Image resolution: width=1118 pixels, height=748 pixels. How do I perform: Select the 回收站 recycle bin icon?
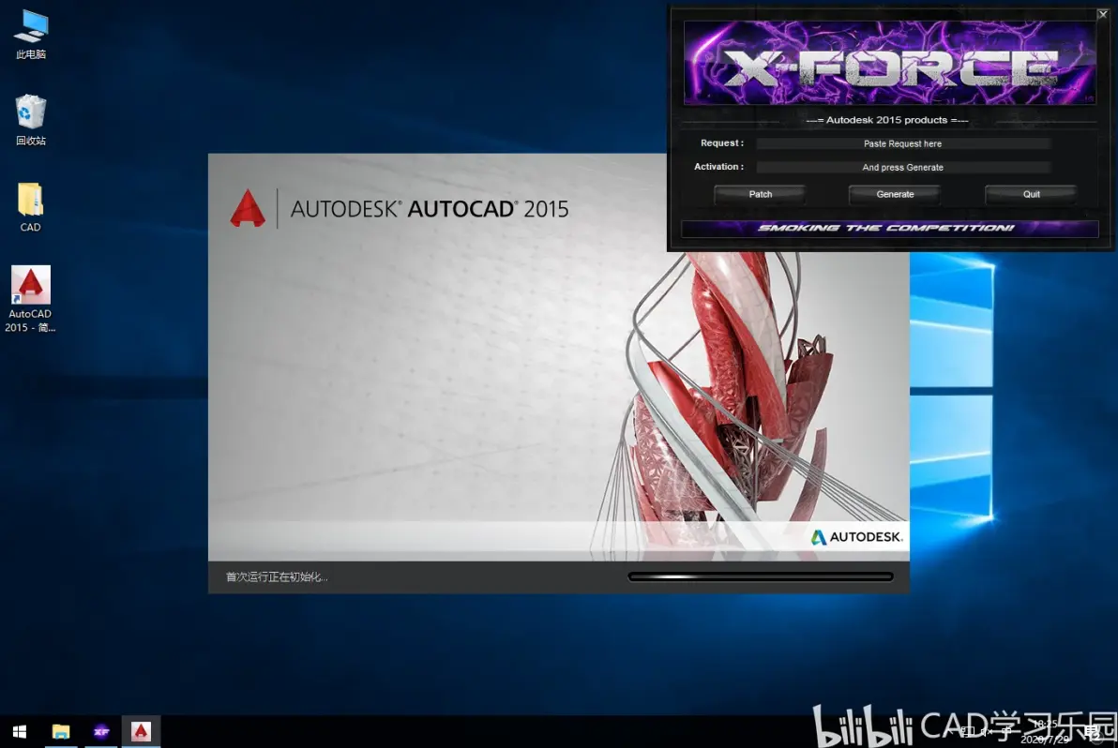click(x=31, y=120)
